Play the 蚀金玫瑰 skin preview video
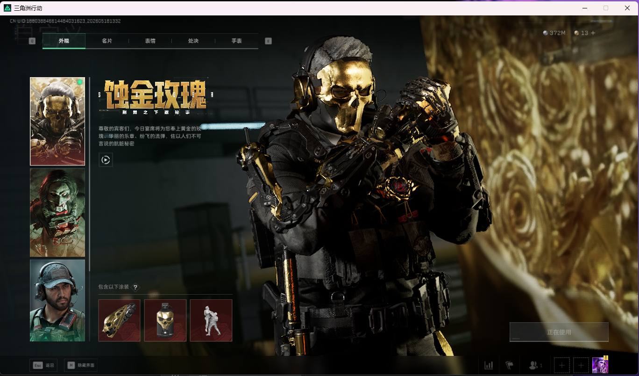This screenshot has width=639, height=376. point(106,160)
